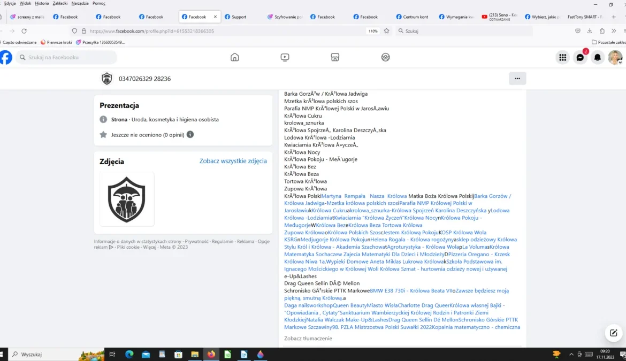This screenshot has height=361, width=626.
Task: Open the Groups icon in the top bar
Action: [x=385, y=57]
